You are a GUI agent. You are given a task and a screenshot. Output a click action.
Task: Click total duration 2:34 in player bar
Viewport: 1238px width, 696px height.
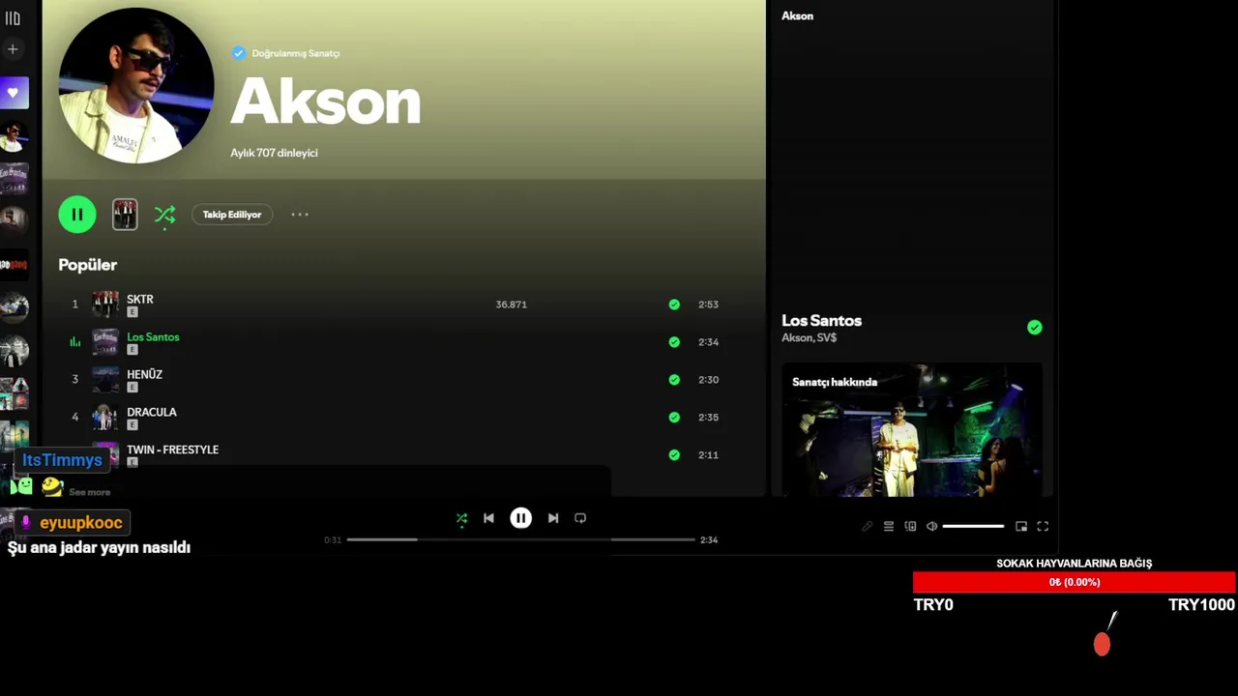(709, 540)
